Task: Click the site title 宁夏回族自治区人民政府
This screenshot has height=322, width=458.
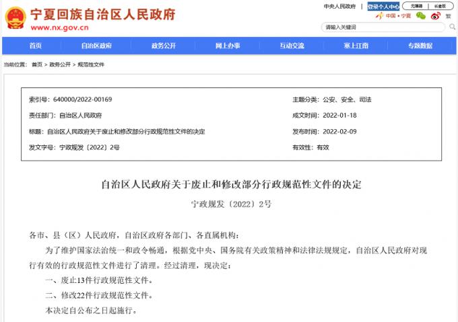Action: 103,14
